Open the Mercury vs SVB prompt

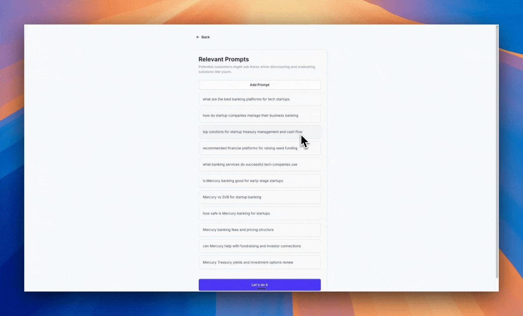point(259,197)
